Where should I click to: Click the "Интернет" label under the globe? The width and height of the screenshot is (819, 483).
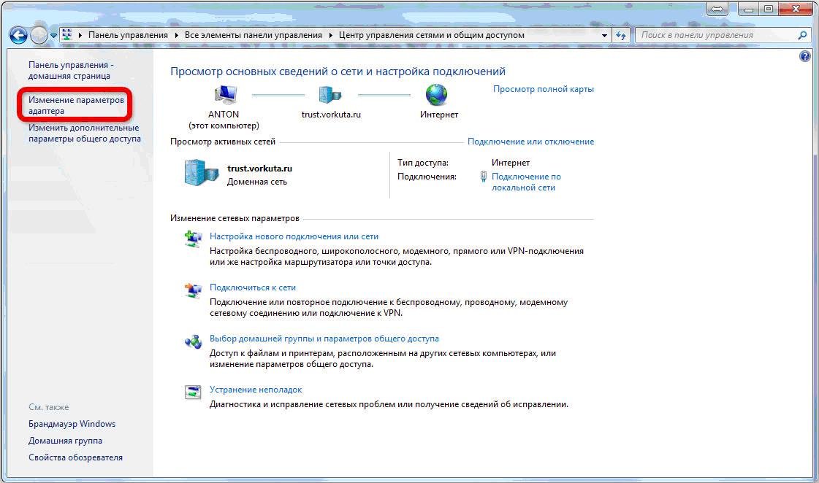pos(439,115)
